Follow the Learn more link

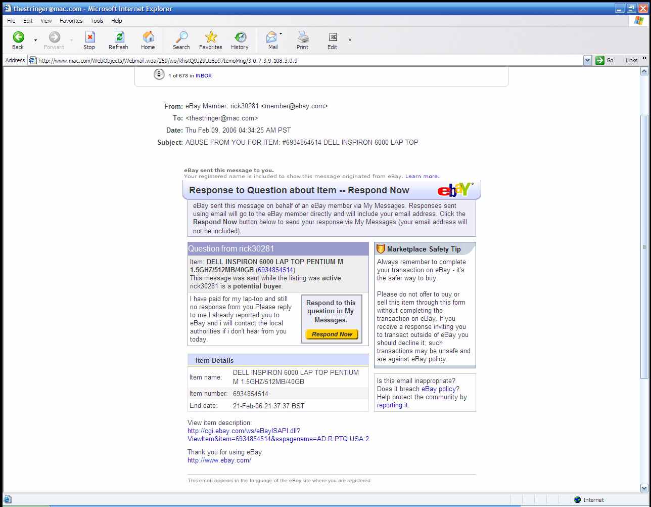(422, 177)
